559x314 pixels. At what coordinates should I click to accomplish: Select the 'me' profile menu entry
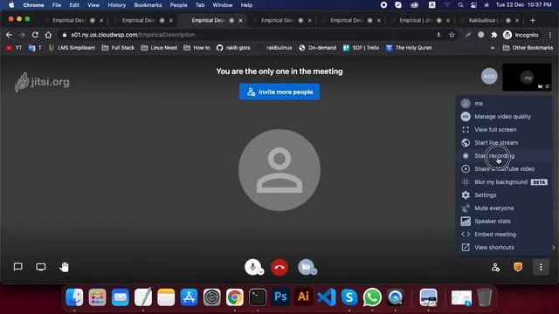tap(504, 103)
